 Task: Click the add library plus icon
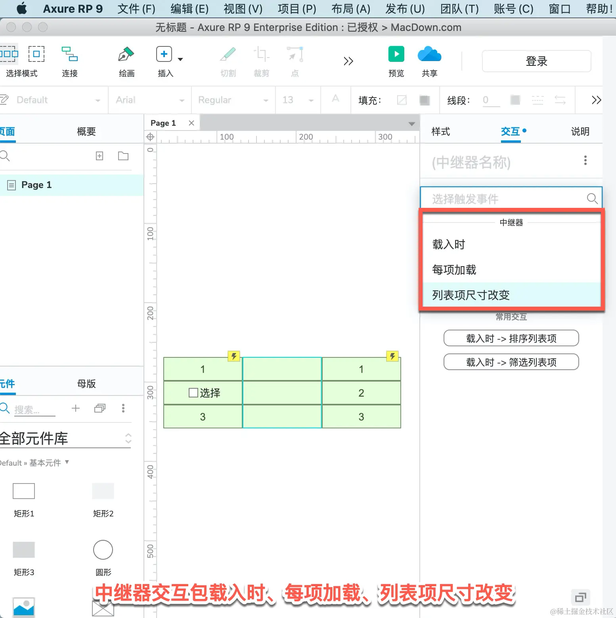76,408
